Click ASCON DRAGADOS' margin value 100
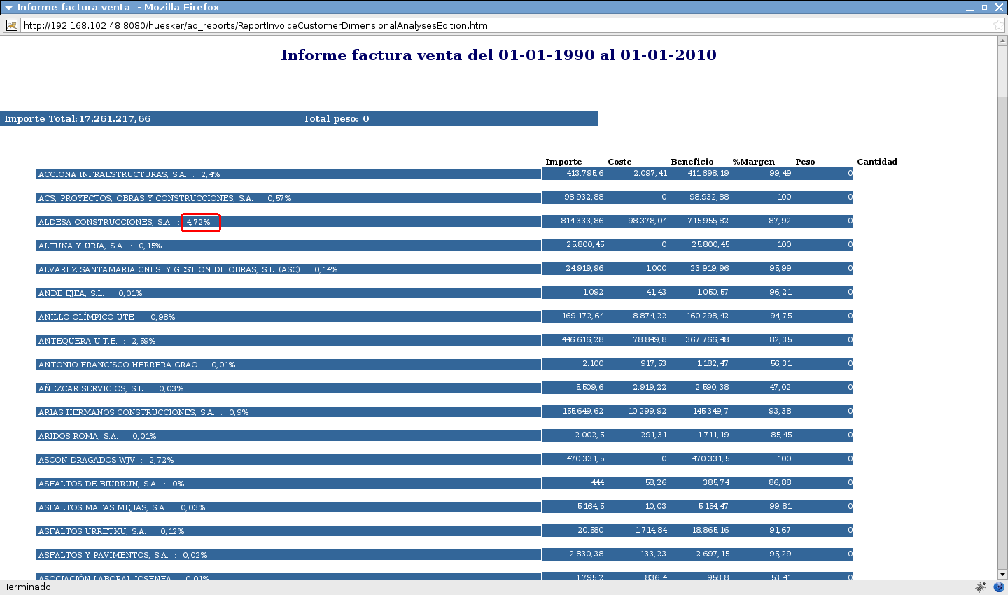1008x595 pixels. click(785, 458)
